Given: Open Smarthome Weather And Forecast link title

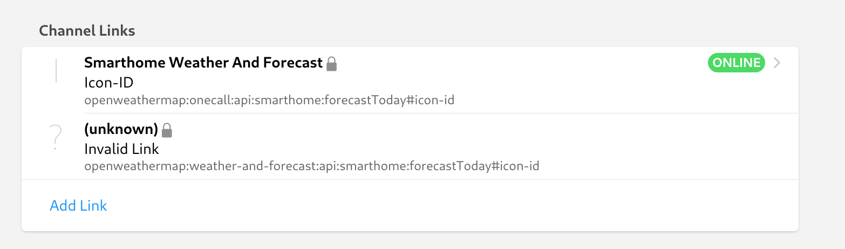Looking at the screenshot, I should pyautogui.click(x=203, y=63).
